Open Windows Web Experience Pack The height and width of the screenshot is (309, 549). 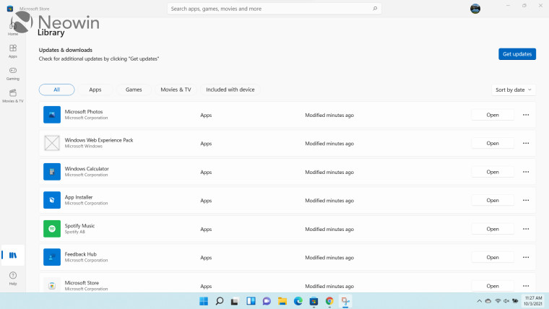(x=493, y=143)
